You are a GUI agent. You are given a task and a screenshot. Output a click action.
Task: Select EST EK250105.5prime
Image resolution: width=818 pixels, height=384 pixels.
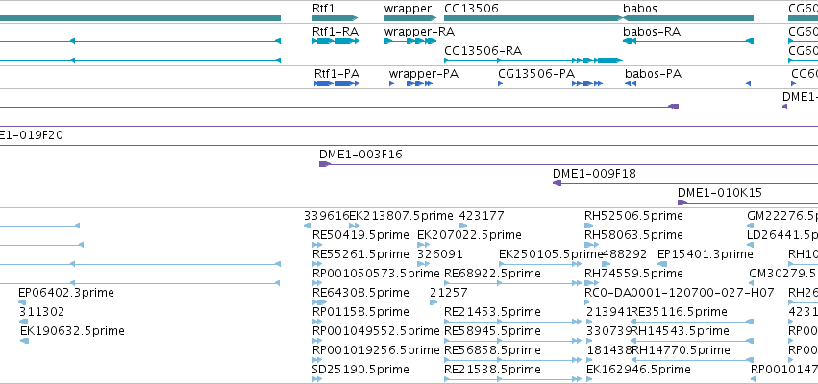tap(551, 254)
